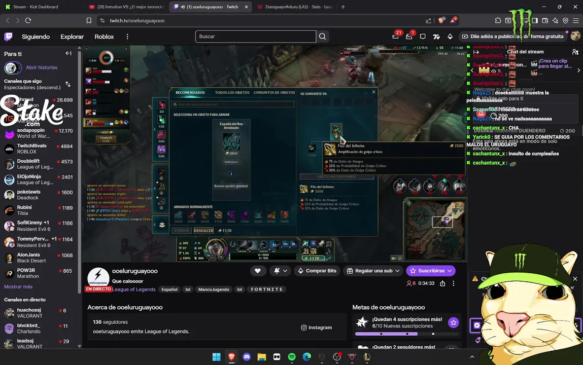The height and width of the screenshot is (365, 583).
Task: Click the Brave Rewards triangle icon
Action: pyautogui.click(x=453, y=20)
